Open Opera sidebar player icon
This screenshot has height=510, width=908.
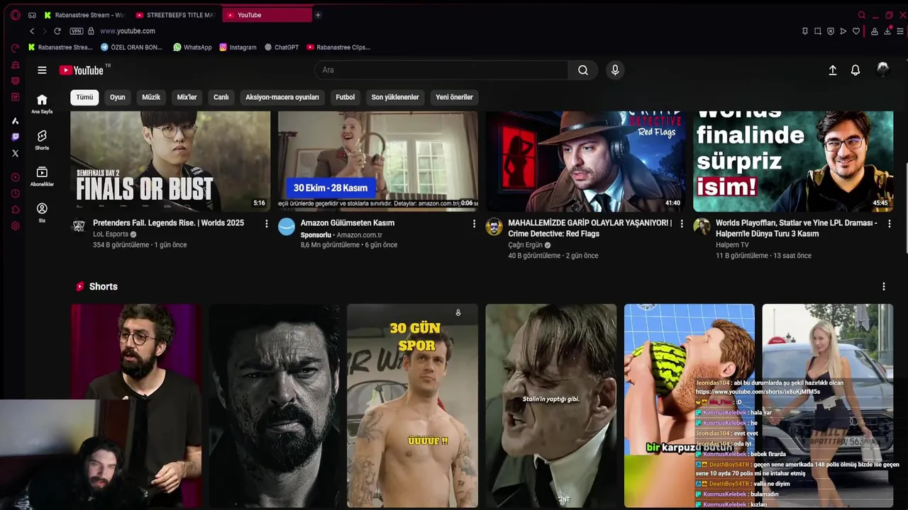point(16,177)
